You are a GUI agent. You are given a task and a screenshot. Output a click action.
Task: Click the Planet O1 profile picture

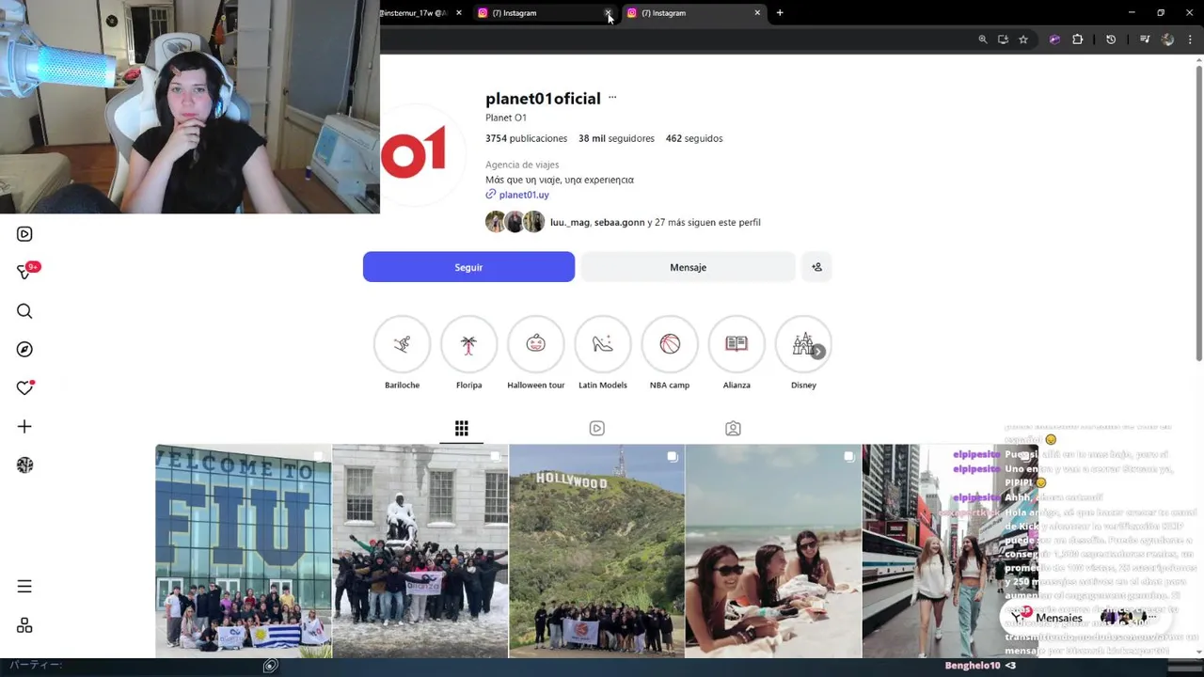[414, 153]
